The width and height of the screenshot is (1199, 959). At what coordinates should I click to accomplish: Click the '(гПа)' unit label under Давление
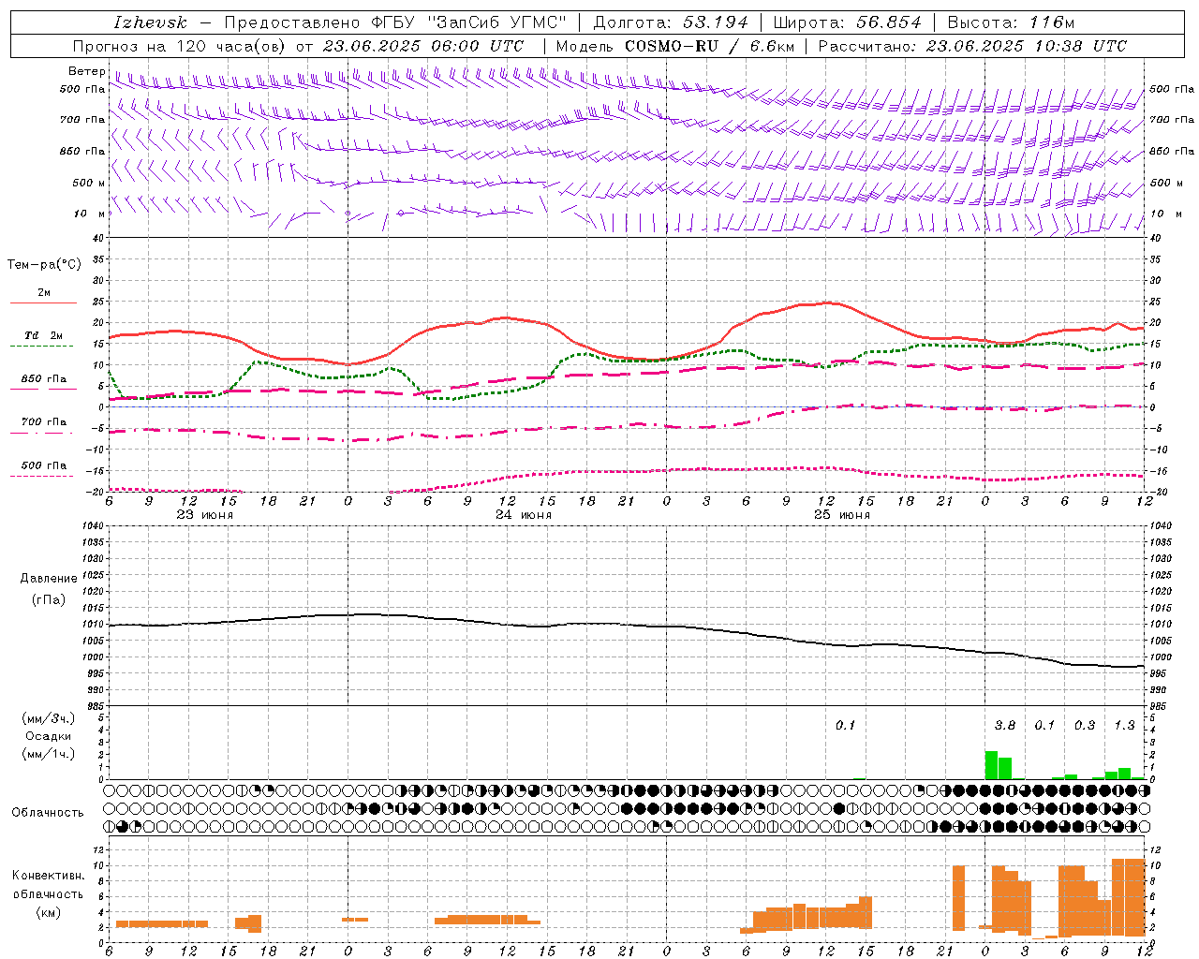49,599
